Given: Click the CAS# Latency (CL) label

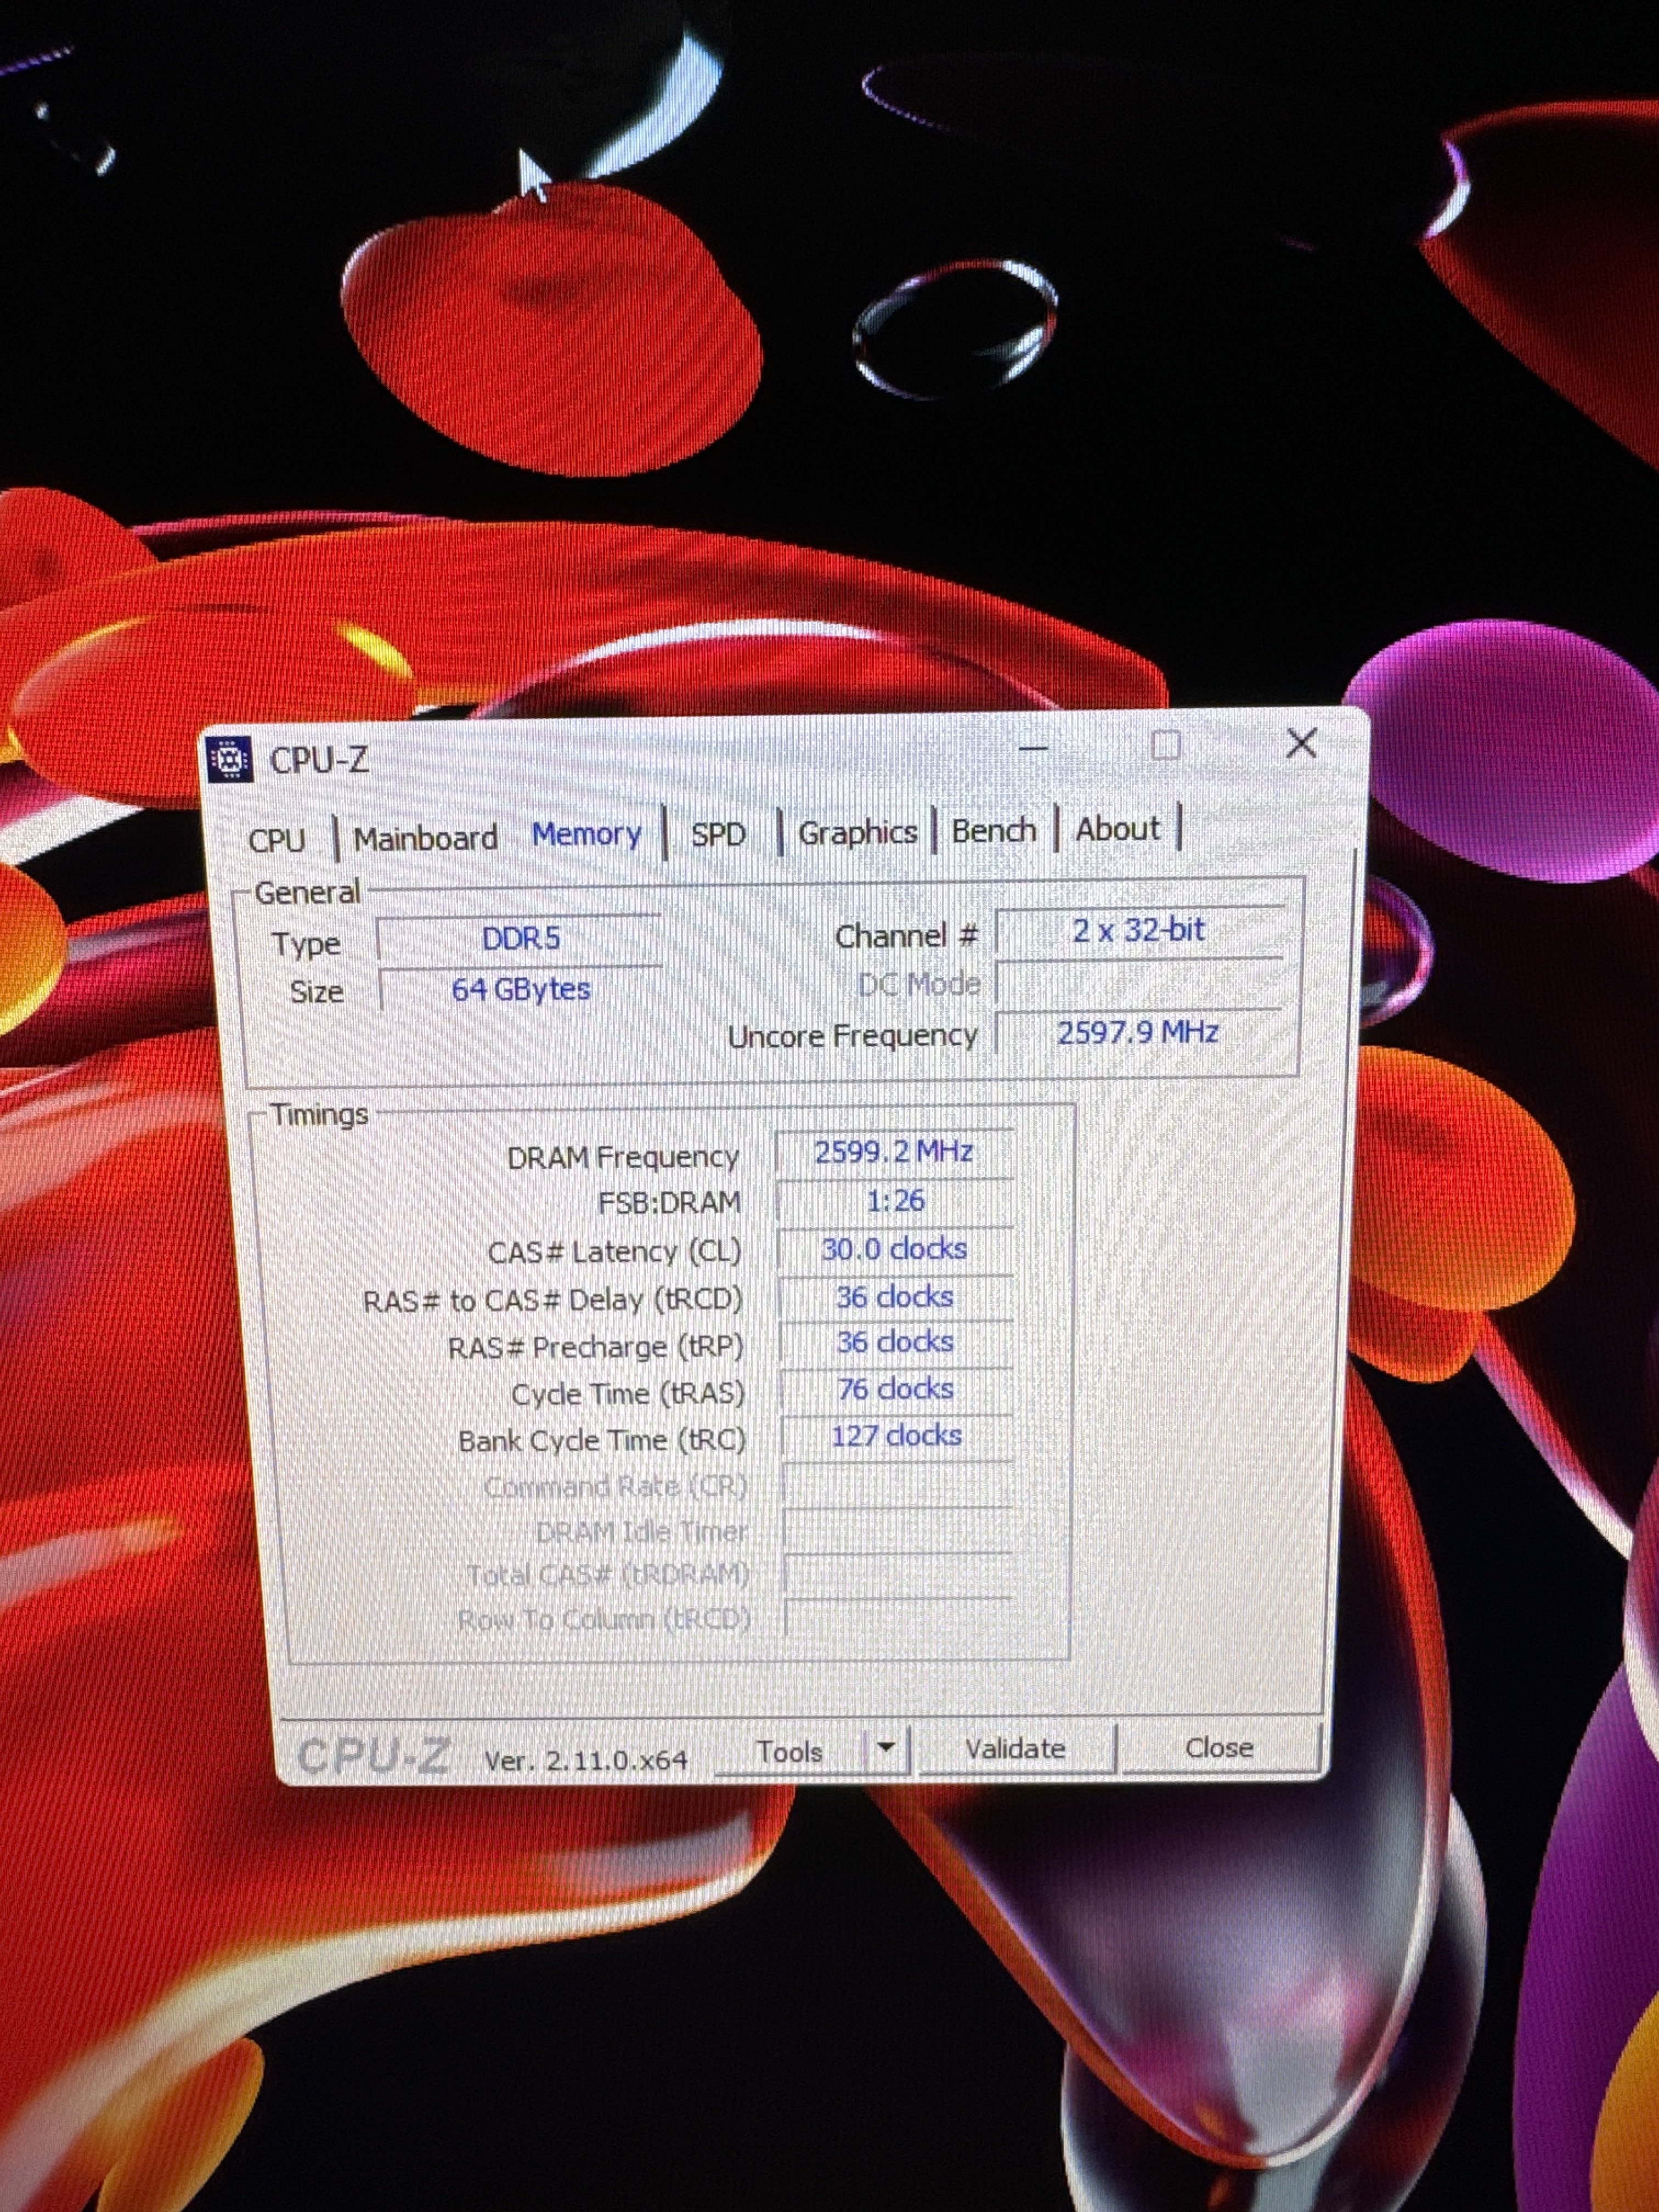Looking at the screenshot, I should point(614,1252).
